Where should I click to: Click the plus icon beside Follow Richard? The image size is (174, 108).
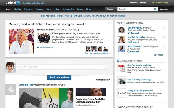pos(38,48)
